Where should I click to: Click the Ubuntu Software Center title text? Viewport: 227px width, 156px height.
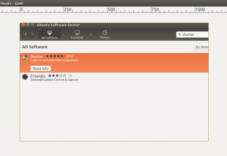pyautogui.click(x=58, y=25)
